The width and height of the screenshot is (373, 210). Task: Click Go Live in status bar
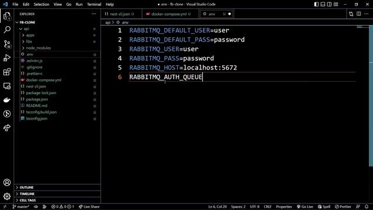pyautogui.click(x=305, y=206)
